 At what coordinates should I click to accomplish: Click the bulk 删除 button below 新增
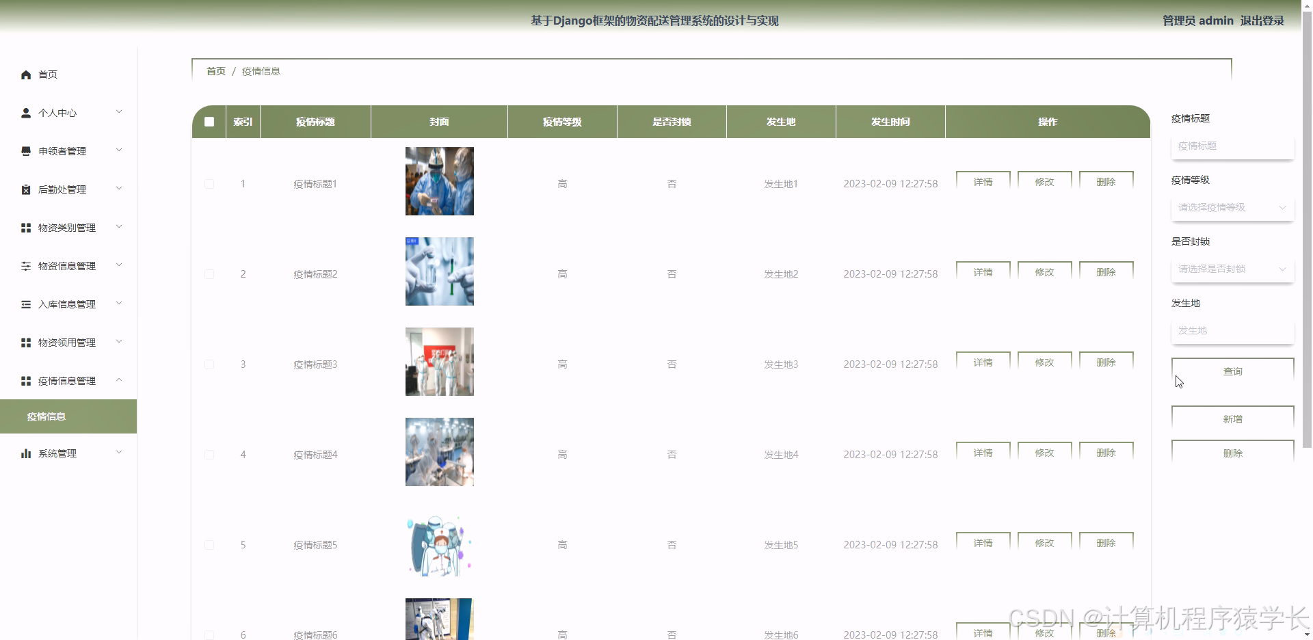1232,453
